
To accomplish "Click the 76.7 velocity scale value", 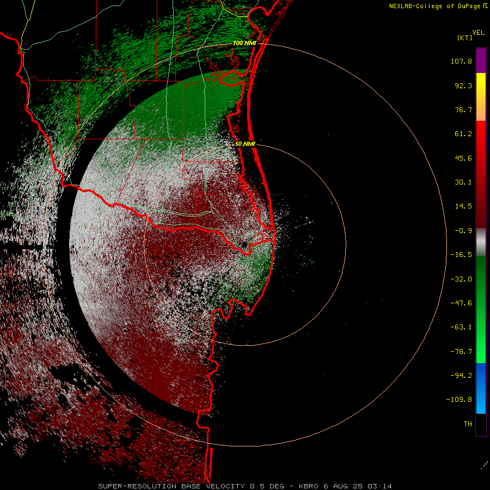I will coord(463,109).
